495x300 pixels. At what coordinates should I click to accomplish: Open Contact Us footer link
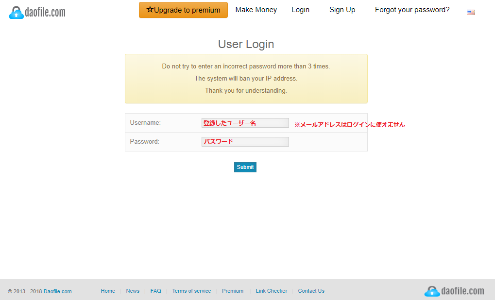tap(311, 291)
